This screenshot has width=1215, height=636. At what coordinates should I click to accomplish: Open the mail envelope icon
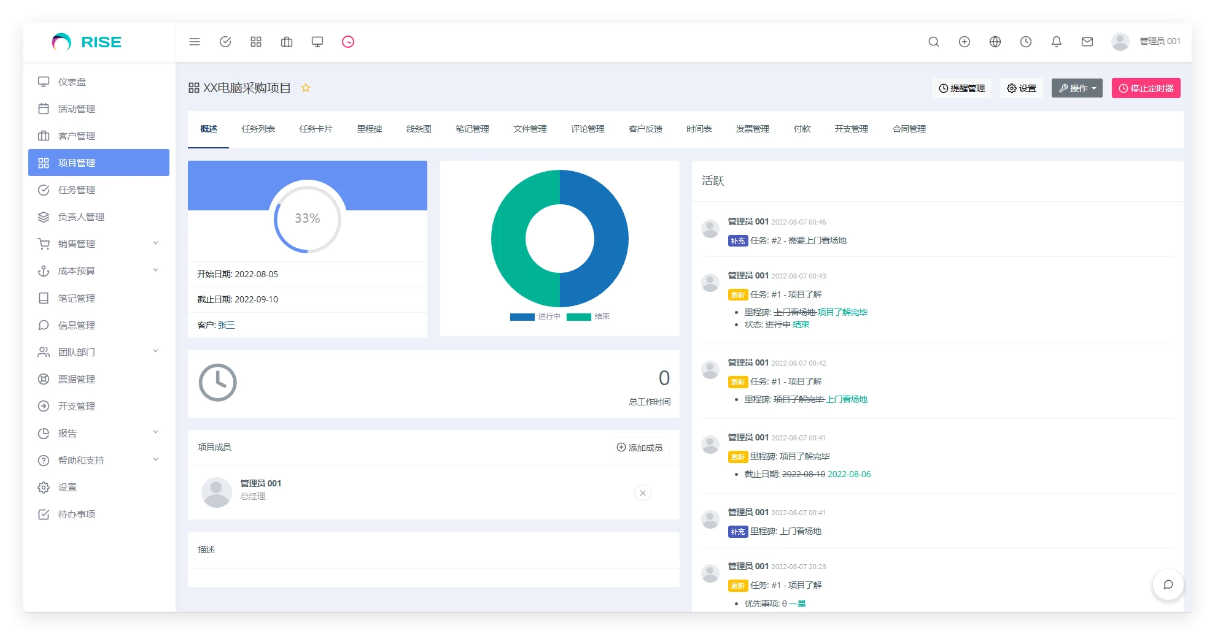click(x=1087, y=42)
